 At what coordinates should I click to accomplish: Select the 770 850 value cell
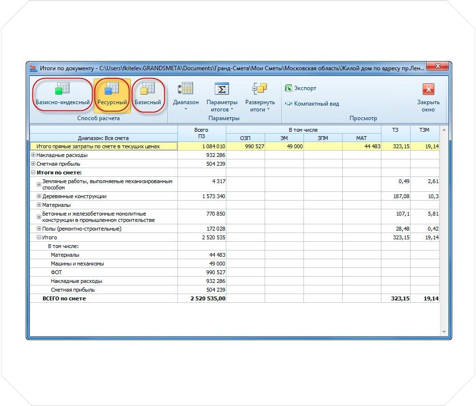point(202,217)
